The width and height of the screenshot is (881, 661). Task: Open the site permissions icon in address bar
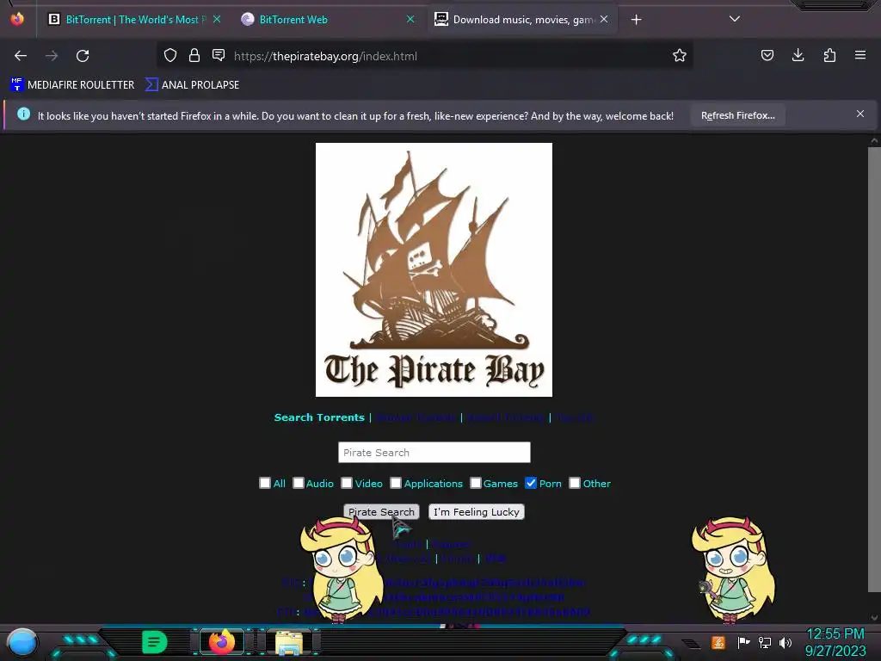(219, 55)
